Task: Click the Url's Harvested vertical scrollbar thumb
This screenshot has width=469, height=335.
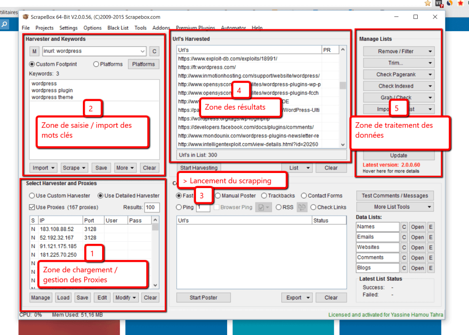Action: 343,86
